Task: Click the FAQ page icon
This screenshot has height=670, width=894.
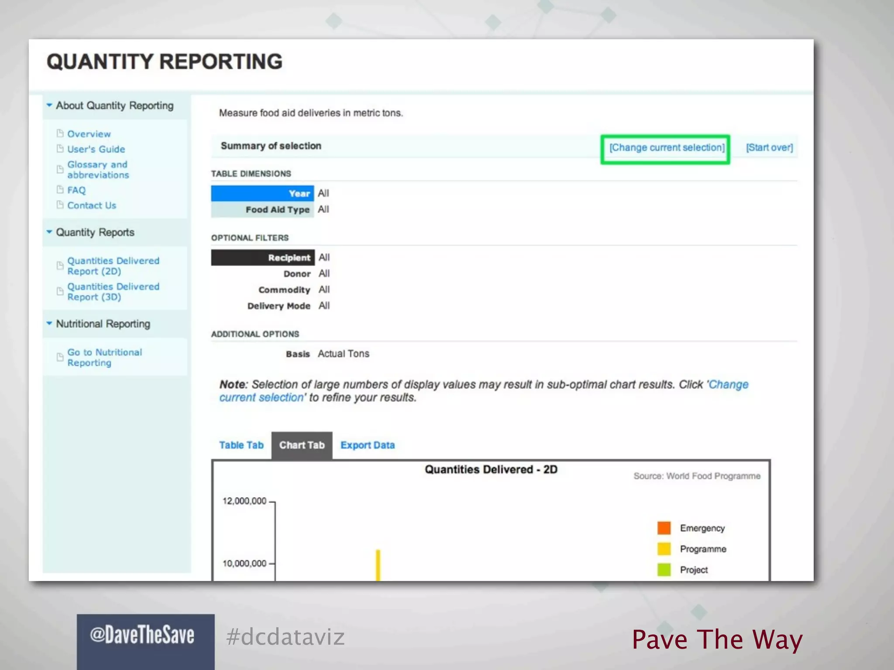Action: pos(60,189)
